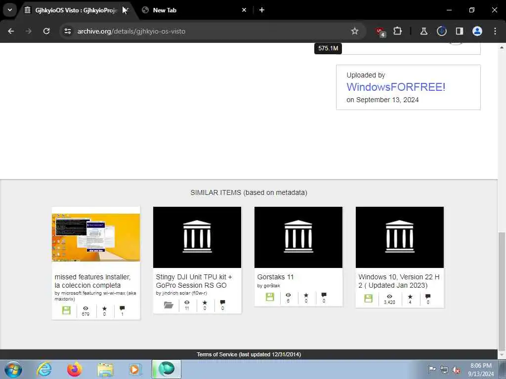The width and height of the screenshot is (506, 379).
Task: Click favorites star on Stingy DJI card
Action: click(x=205, y=303)
